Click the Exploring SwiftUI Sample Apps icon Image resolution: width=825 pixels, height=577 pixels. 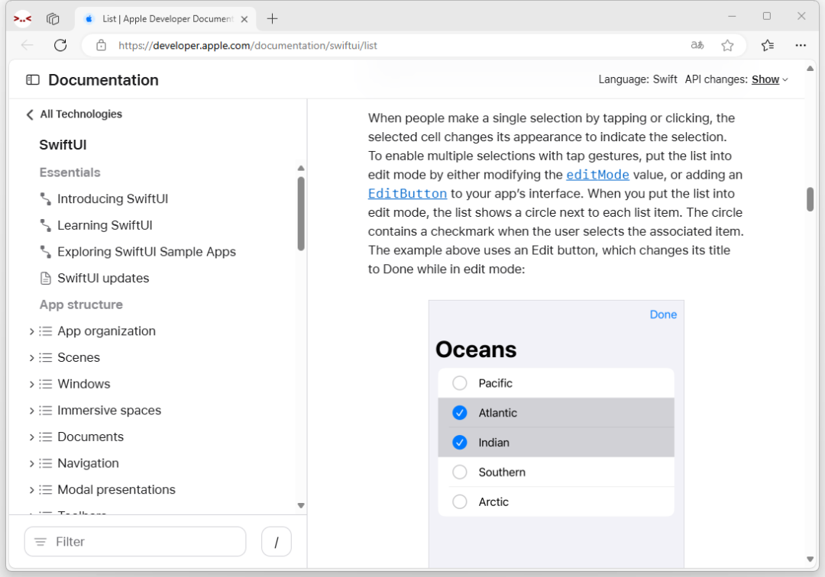[x=46, y=252]
